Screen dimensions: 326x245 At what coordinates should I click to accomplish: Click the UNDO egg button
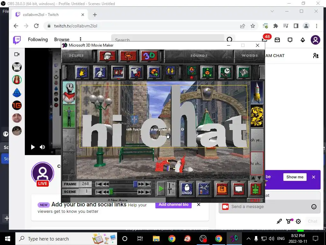pos(187,189)
